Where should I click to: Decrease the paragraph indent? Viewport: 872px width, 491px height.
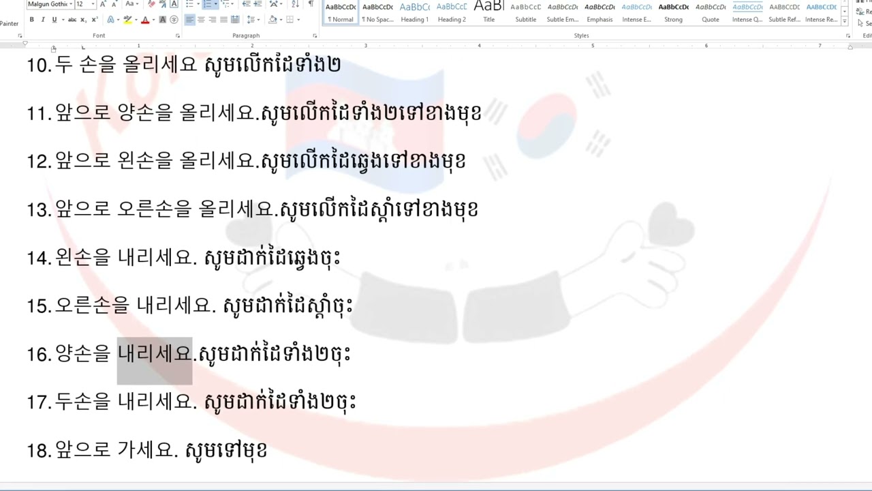[246, 4]
